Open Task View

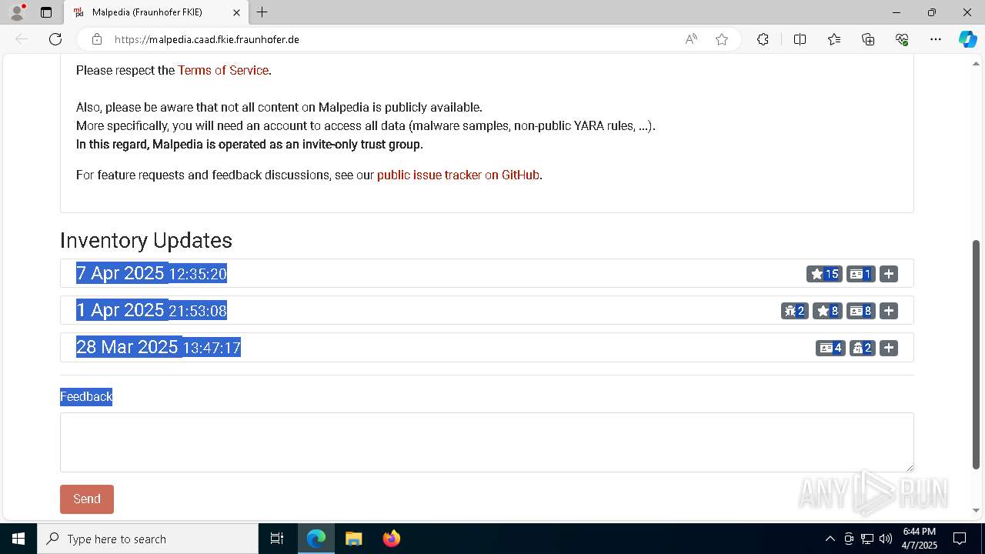(277, 539)
